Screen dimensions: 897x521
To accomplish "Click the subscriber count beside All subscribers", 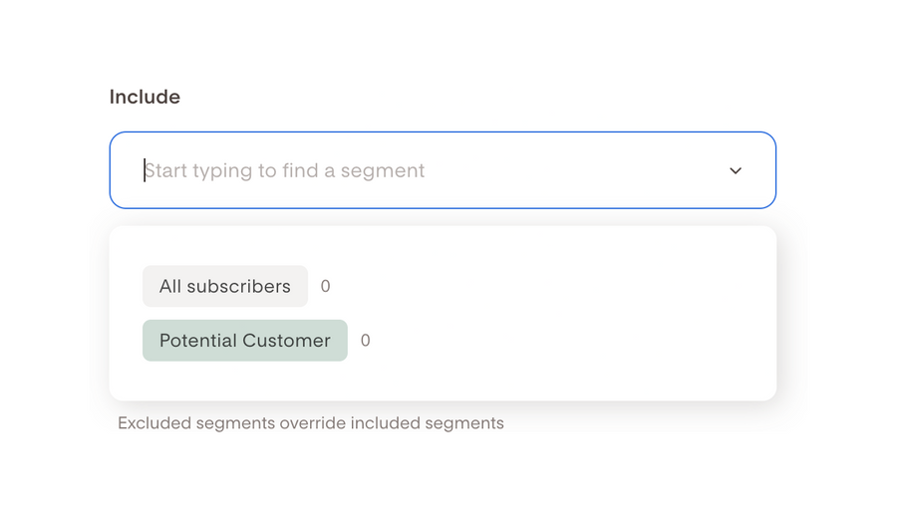I will tap(325, 287).
